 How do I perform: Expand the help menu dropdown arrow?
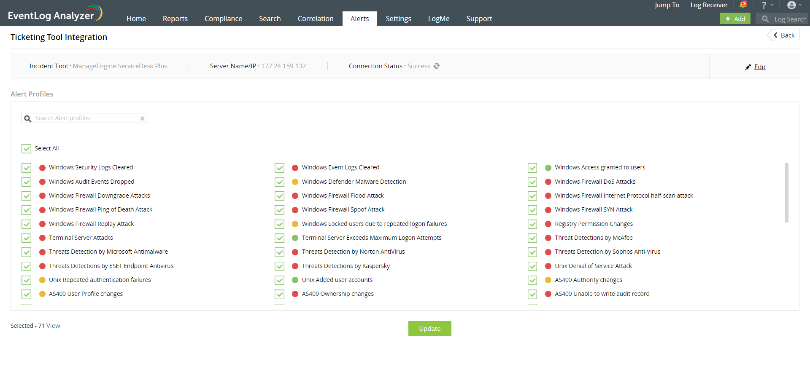[772, 5]
